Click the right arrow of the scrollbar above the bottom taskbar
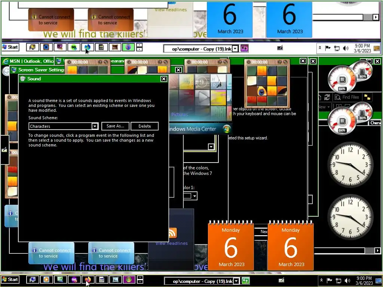Image resolution: width=383 pixels, height=287 pixels. coord(377,250)
